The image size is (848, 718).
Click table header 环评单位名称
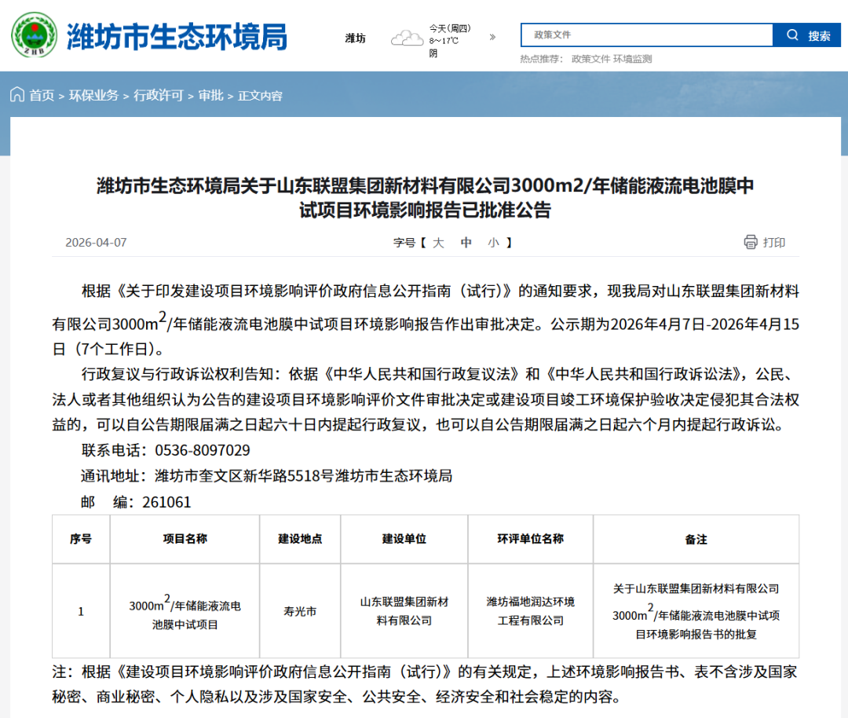click(x=531, y=539)
